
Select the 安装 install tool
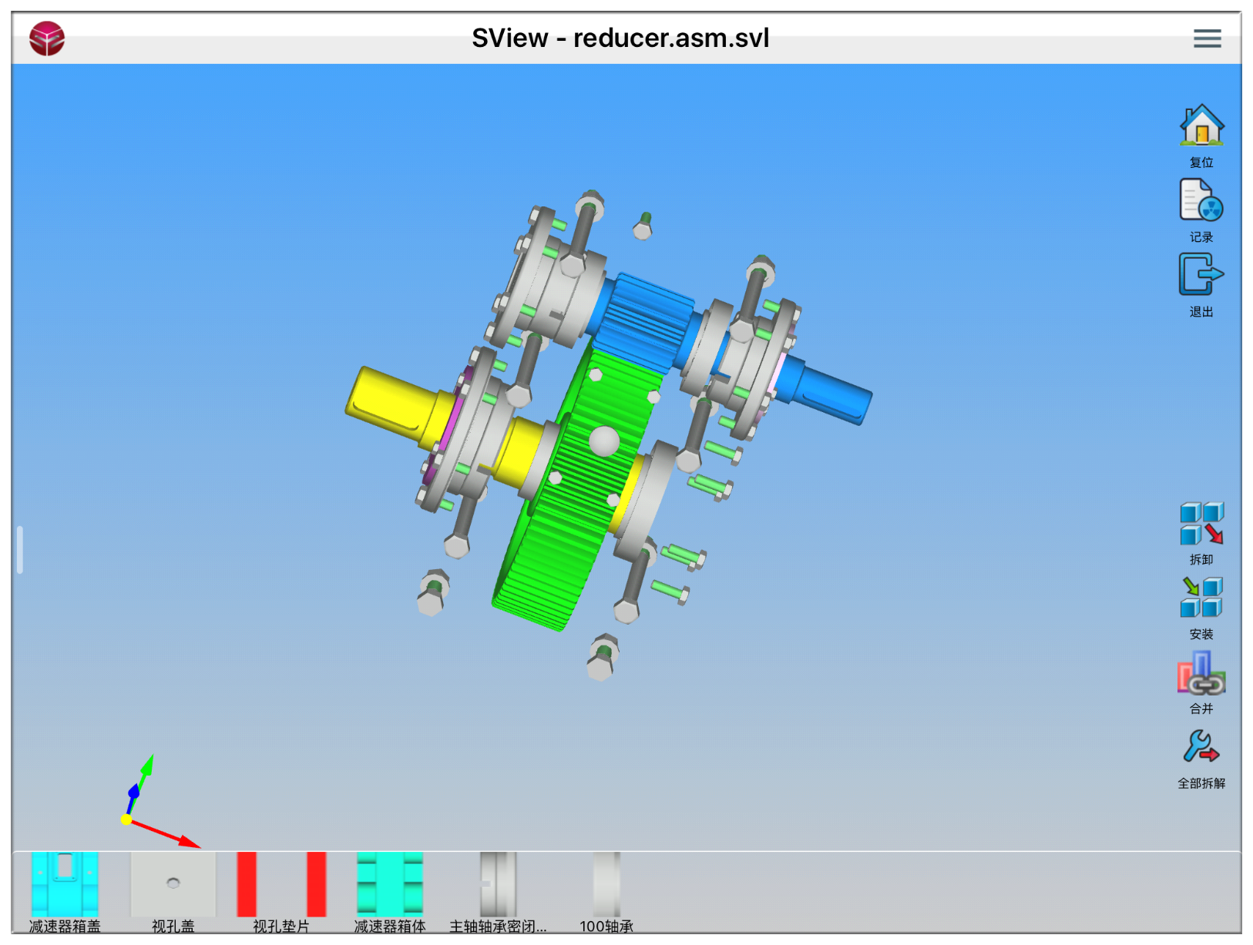[1201, 598]
